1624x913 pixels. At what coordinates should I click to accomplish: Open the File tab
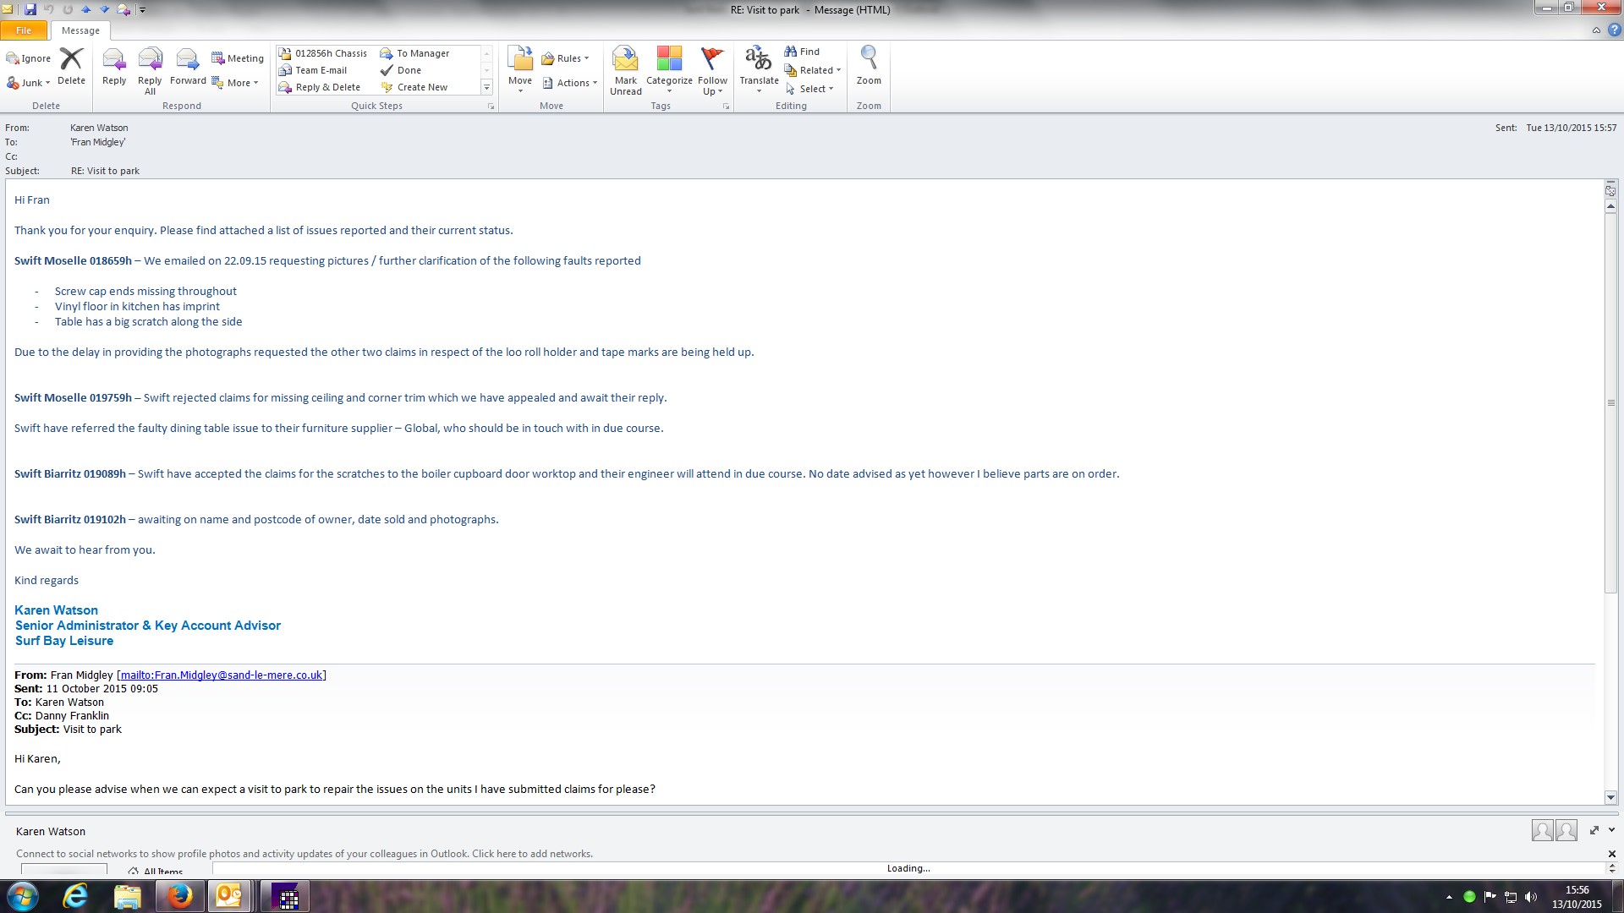click(24, 30)
